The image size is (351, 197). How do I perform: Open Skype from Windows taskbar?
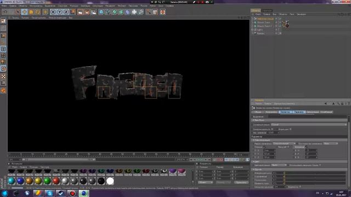tap(49, 193)
